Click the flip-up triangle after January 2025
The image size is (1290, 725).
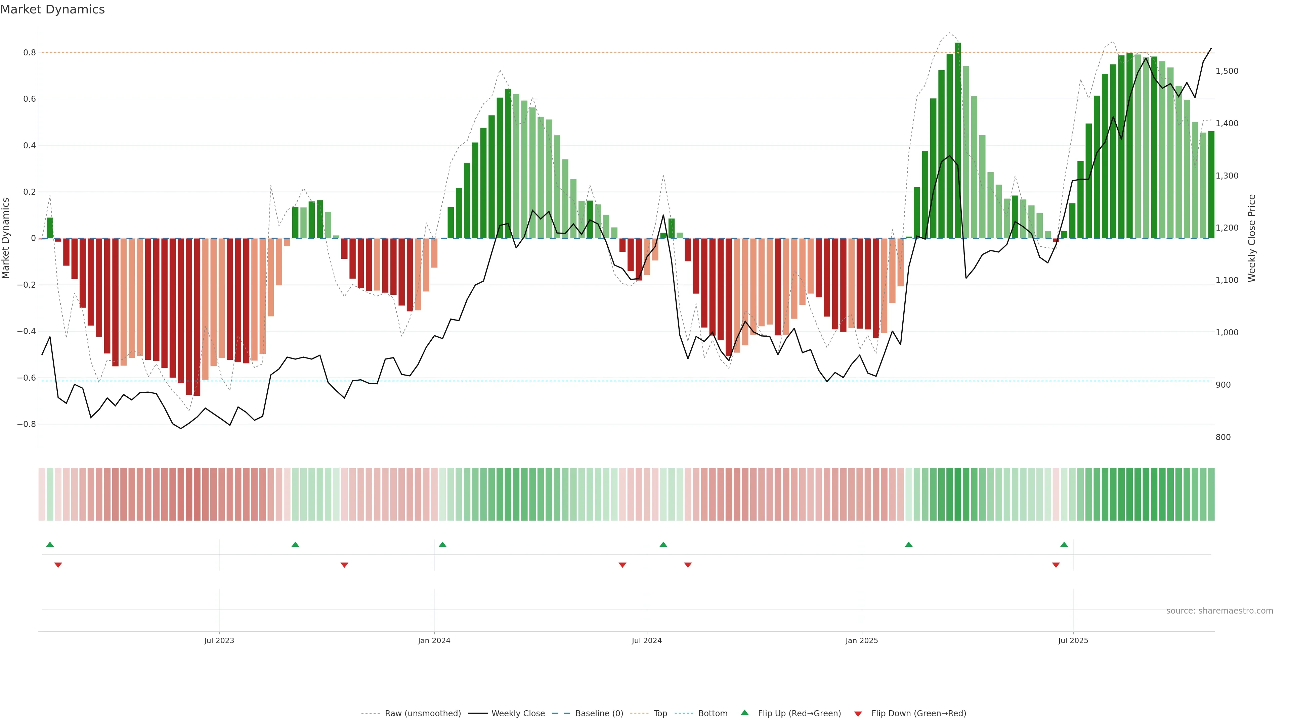[x=908, y=544]
